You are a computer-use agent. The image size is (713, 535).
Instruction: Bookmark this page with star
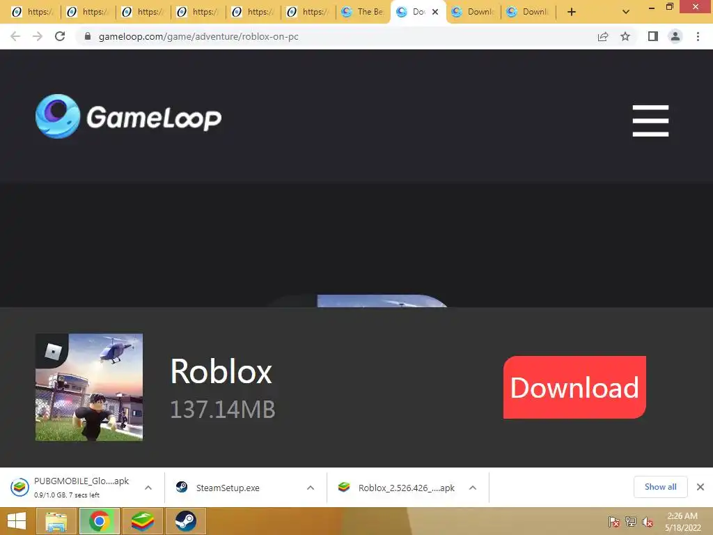coord(625,36)
